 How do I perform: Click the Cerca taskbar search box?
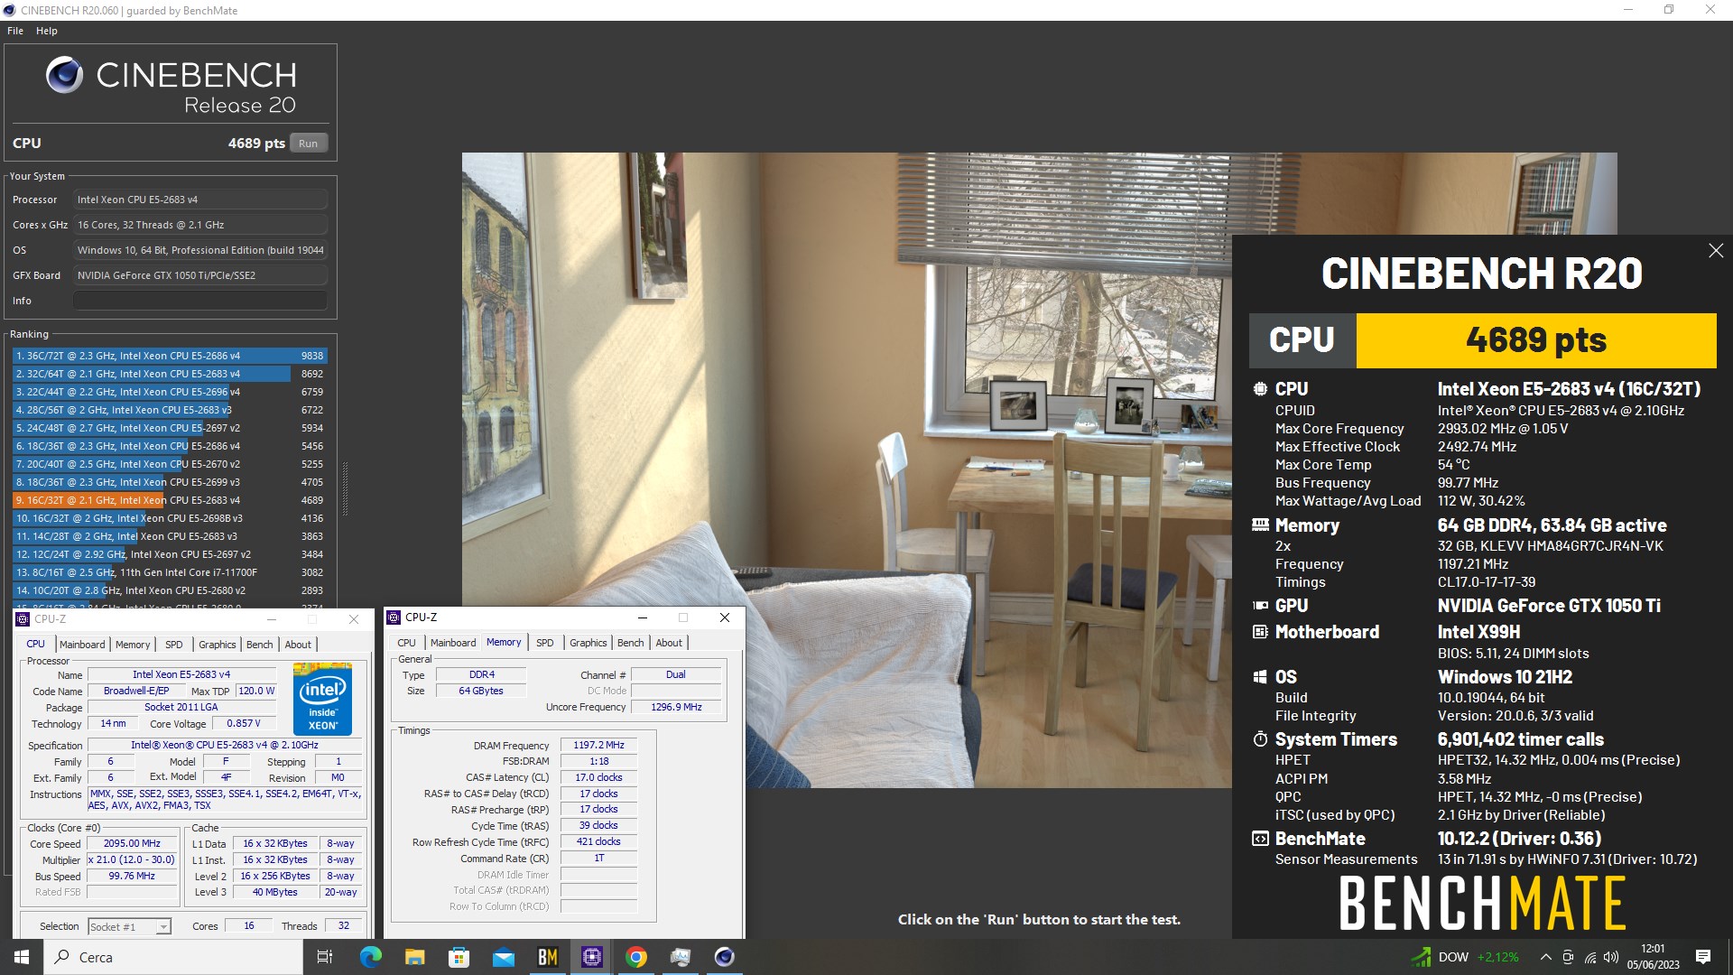173,957
